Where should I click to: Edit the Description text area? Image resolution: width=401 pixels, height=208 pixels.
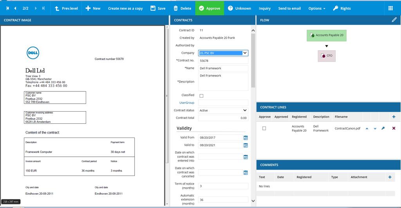(x=223, y=81)
